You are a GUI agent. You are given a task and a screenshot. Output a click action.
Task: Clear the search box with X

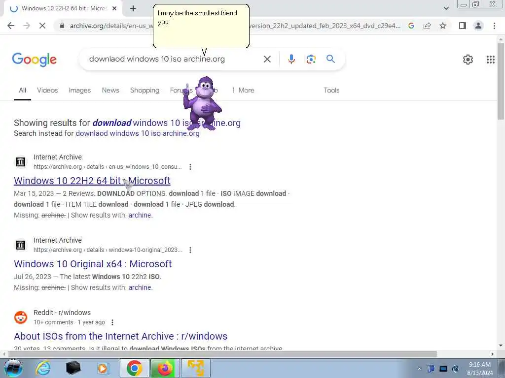pos(267,59)
